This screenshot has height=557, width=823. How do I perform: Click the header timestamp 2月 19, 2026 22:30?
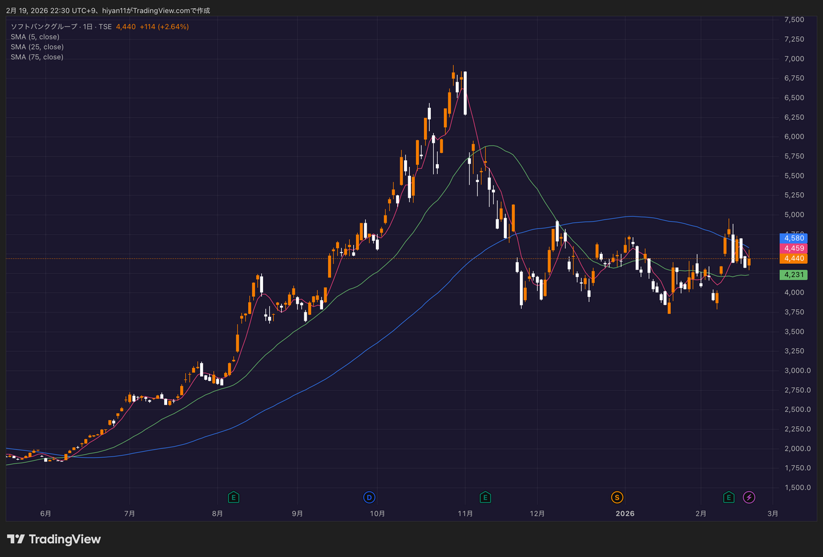[x=37, y=11]
